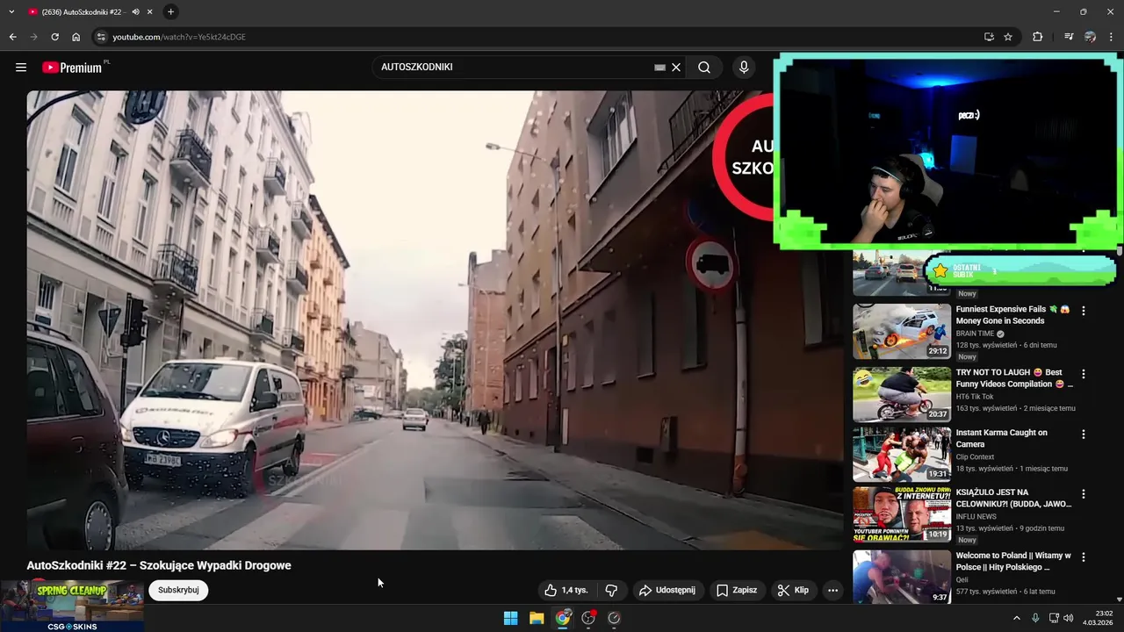The image size is (1124, 632).
Task: Visit the Qeli channel
Action: click(x=962, y=579)
